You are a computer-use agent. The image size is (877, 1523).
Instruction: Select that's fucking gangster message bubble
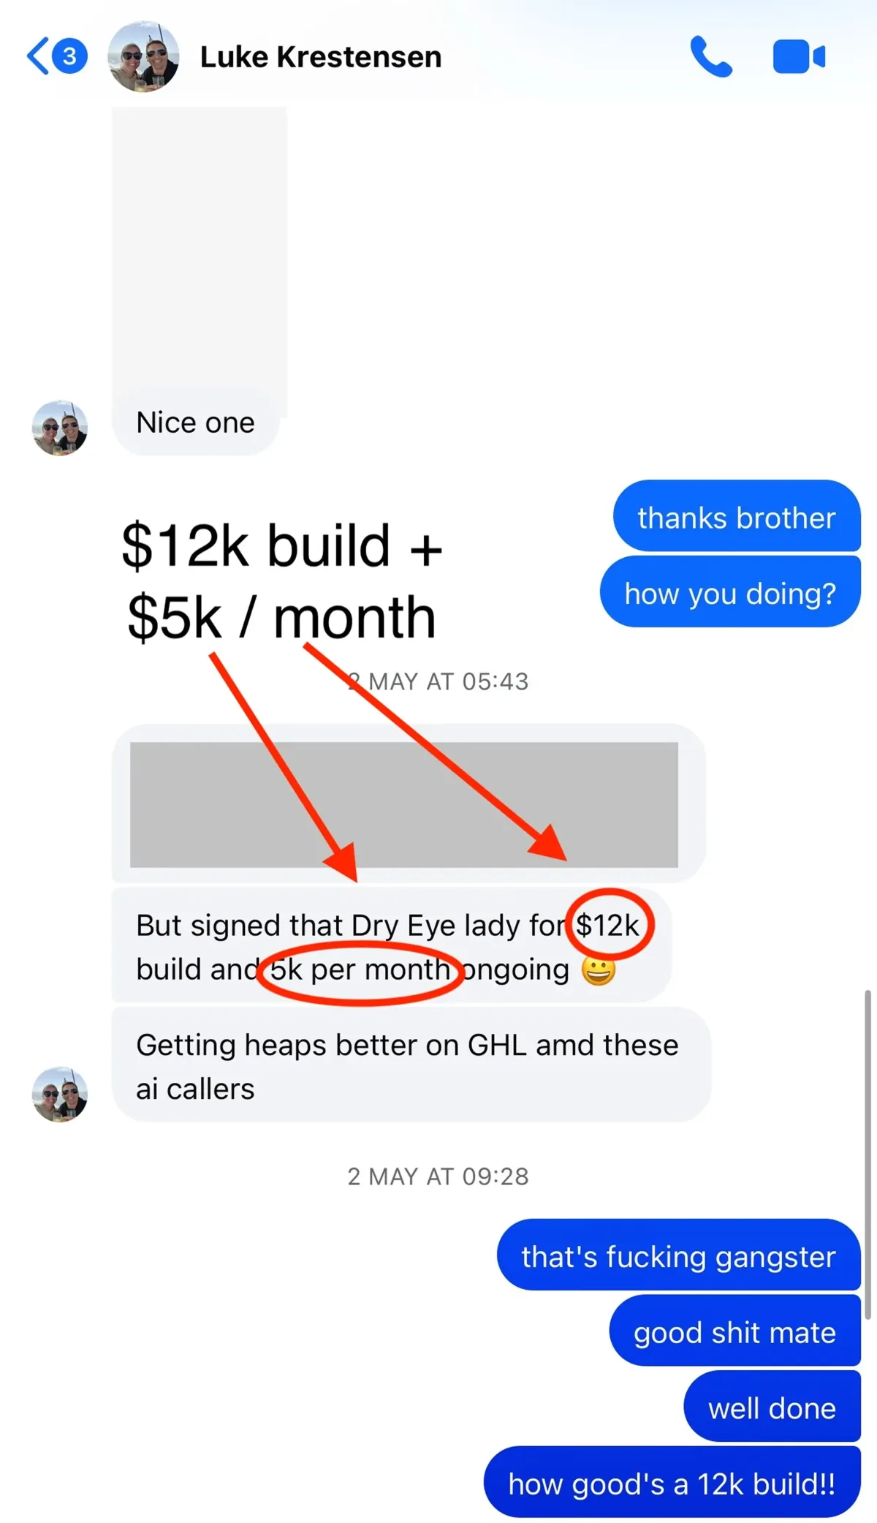[678, 1255]
